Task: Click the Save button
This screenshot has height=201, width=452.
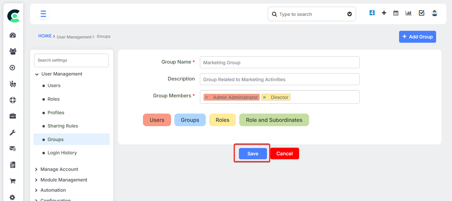Action: [253, 154]
